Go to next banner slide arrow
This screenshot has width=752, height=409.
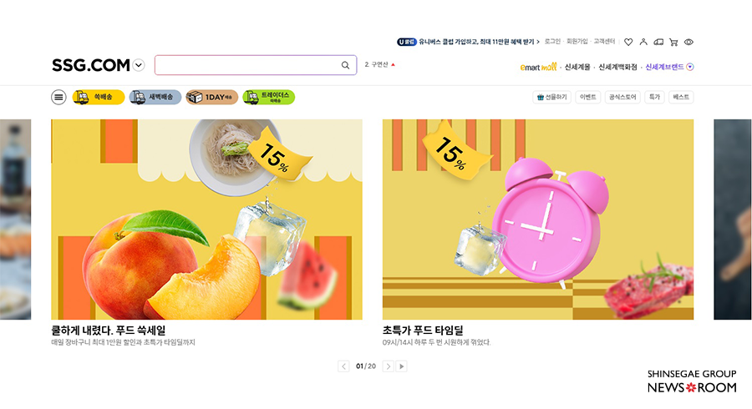(x=388, y=366)
